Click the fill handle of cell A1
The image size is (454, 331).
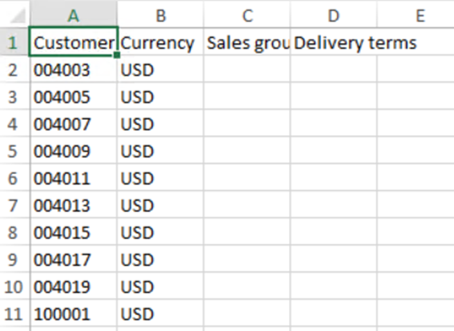coord(118,55)
